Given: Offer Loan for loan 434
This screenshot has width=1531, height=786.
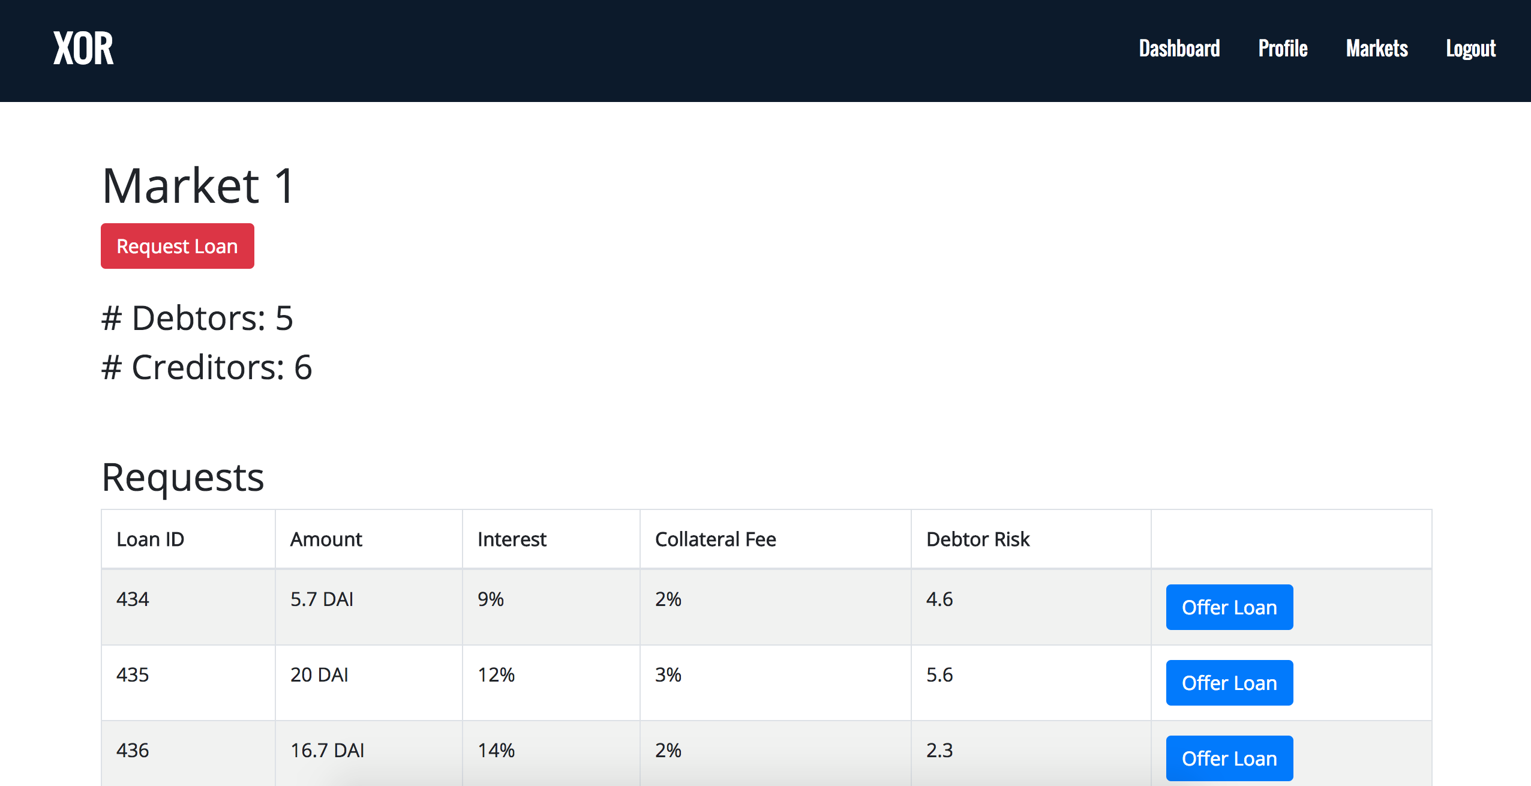Looking at the screenshot, I should (1229, 607).
